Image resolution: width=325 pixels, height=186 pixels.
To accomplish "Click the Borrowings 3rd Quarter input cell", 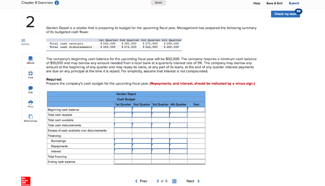I will tap(160, 141).
